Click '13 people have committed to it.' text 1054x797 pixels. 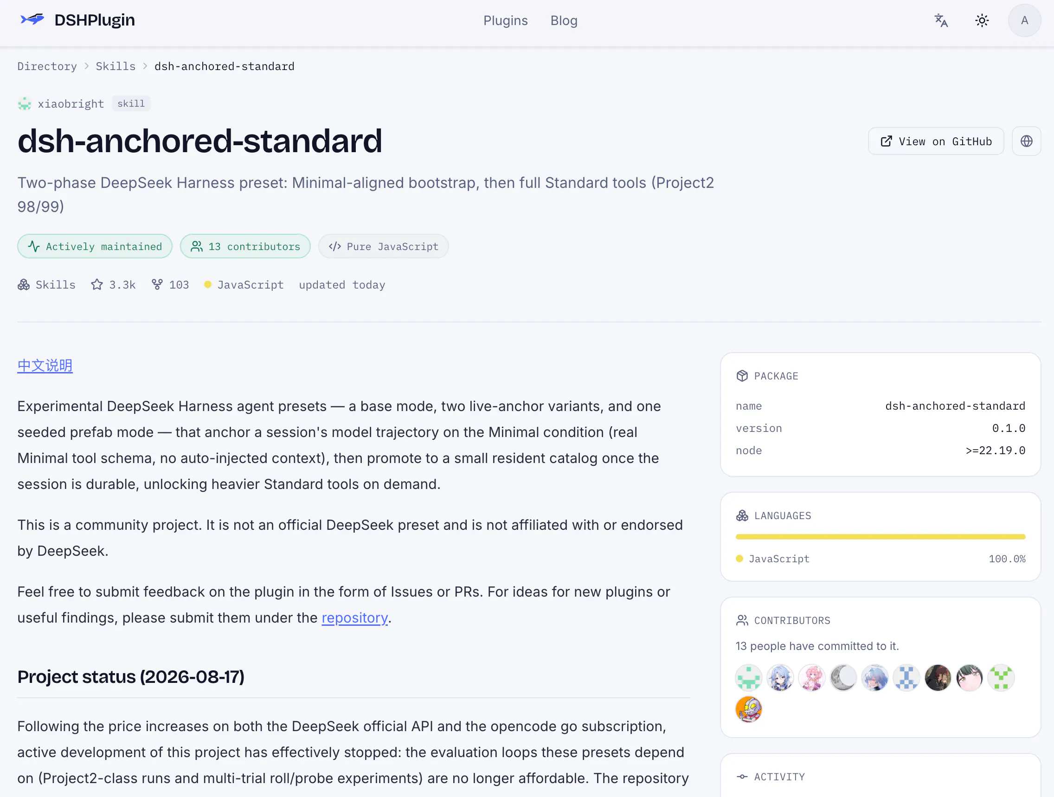tap(817, 646)
